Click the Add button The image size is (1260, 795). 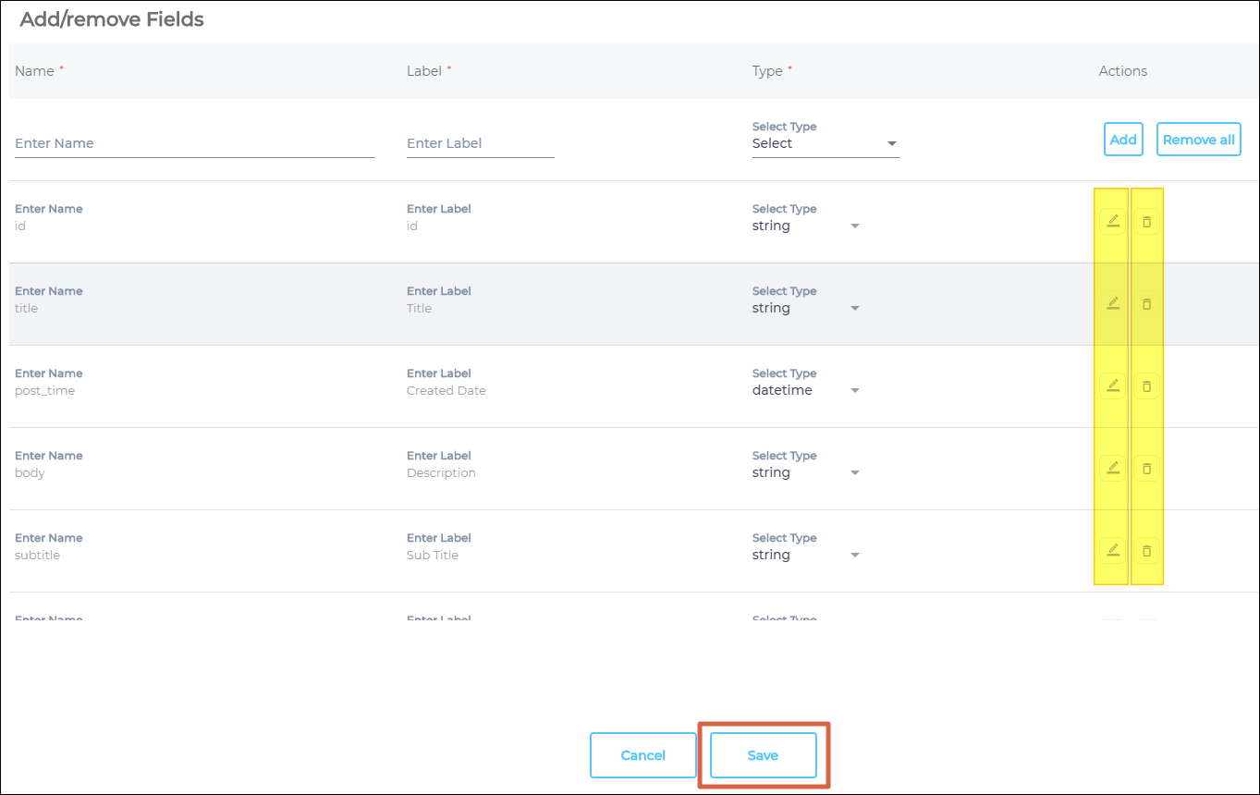coord(1123,140)
